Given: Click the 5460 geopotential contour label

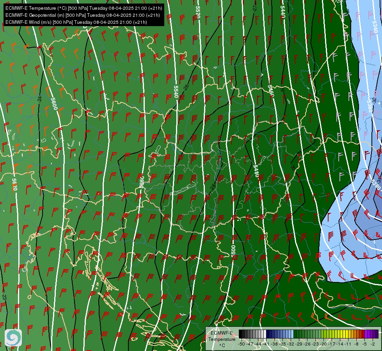Looking at the screenshot, I should (x=271, y=91).
